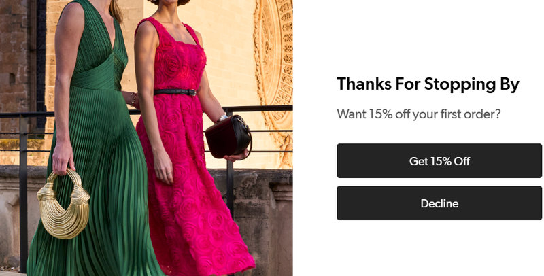Accept the Get 15% Off offer
The image size is (544, 276).
tap(439, 161)
